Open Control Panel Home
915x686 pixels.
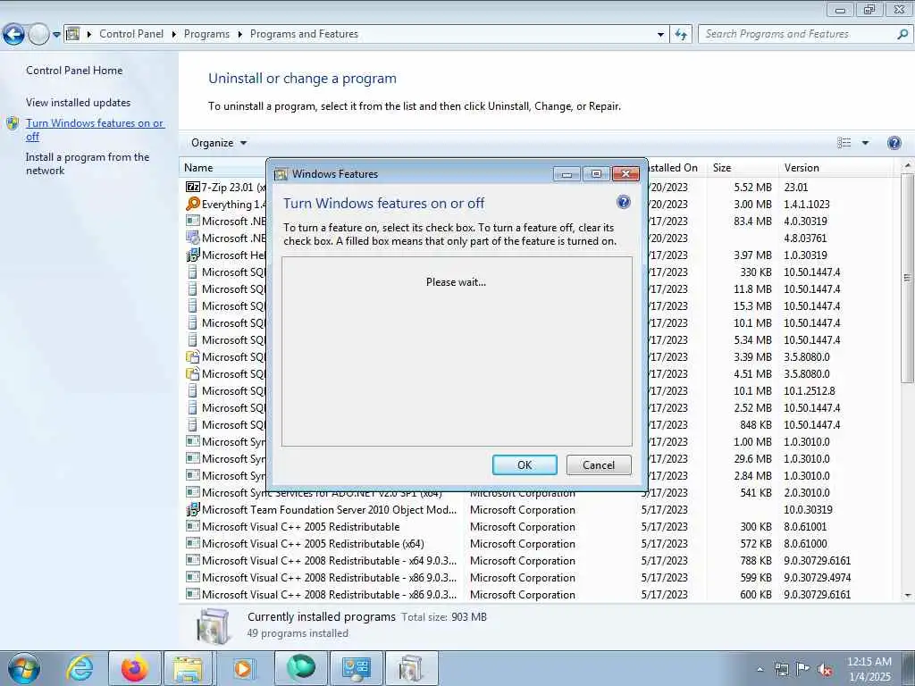coord(74,70)
